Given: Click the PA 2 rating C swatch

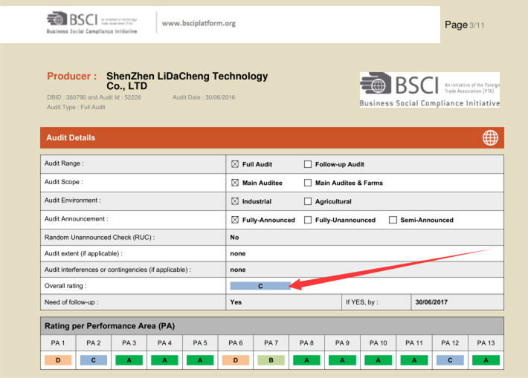Looking at the screenshot, I should (x=94, y=360).
